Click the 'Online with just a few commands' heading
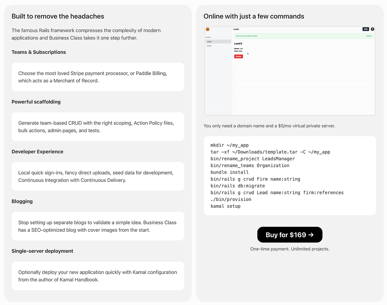This screenshot has height=305, width=387. (254, 16)
